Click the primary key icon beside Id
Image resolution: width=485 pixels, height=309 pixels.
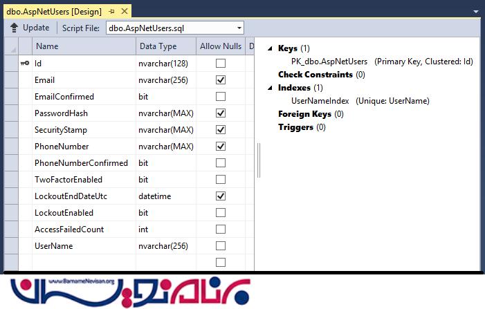point(25,64)
